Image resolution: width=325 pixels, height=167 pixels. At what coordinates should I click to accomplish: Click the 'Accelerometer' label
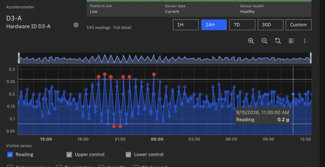click(20, 7)
